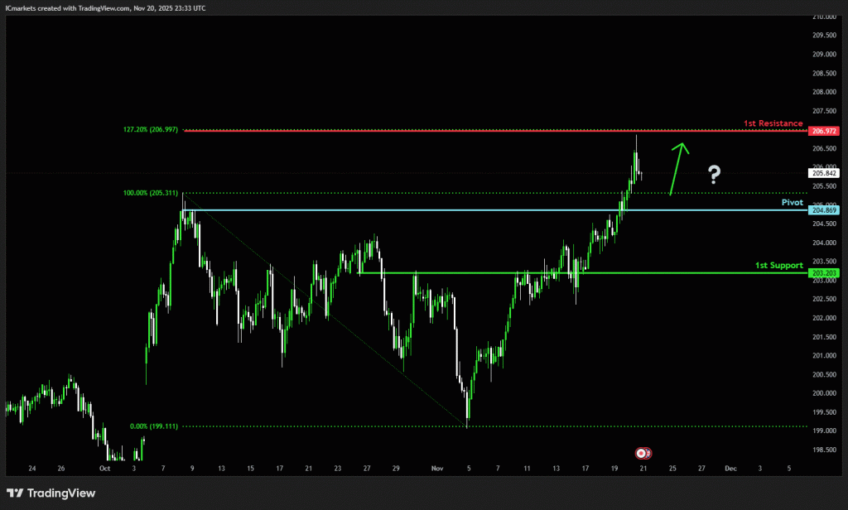Click the green upward arrow drawing
The image size is (848, 510).
click(x=677, y=169)
